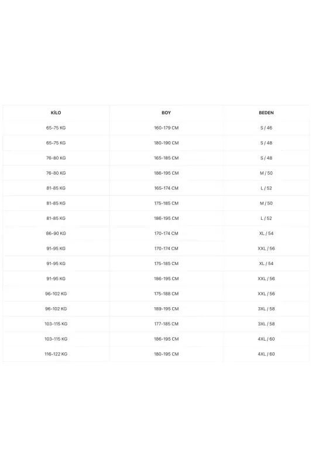Click the 175-188 CM height cell

point(166,294)
